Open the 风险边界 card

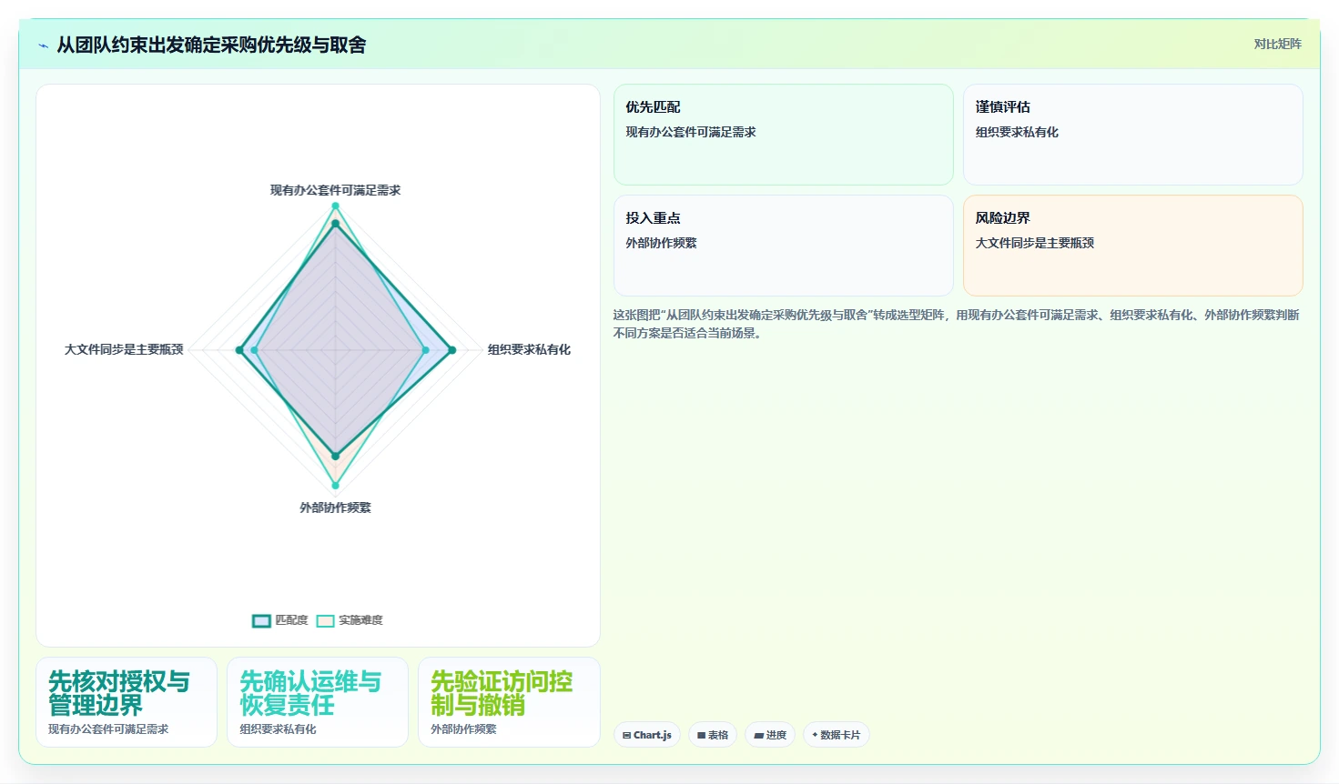1133,246
